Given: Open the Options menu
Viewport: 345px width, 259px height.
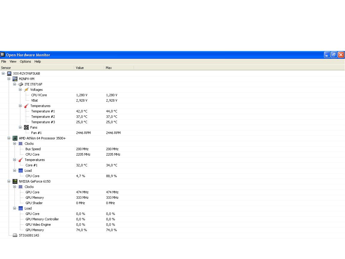Looking at the screenshot, I should click(25, 61).
